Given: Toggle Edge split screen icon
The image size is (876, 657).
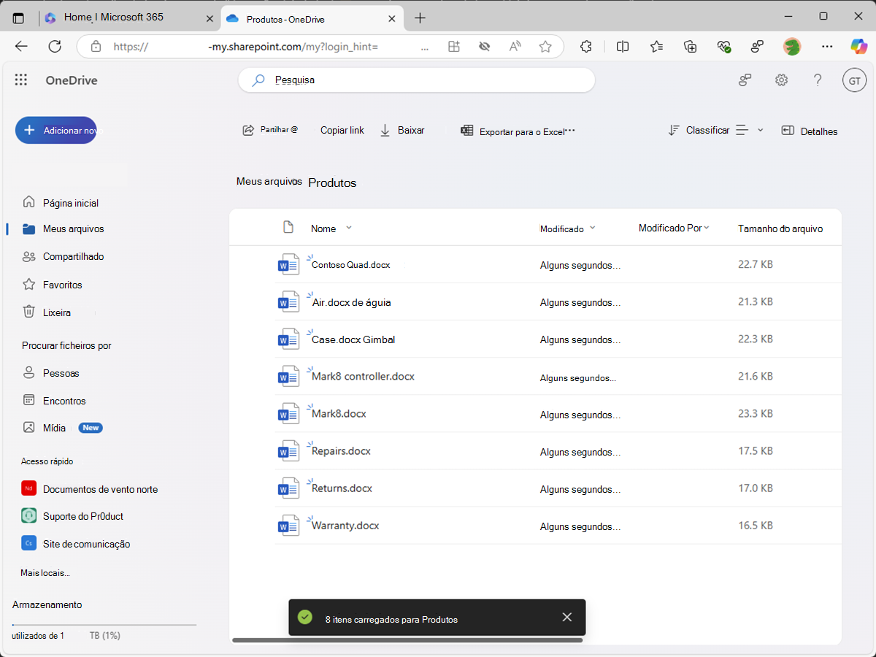Looking at the screenshot, I should [623, 47].
